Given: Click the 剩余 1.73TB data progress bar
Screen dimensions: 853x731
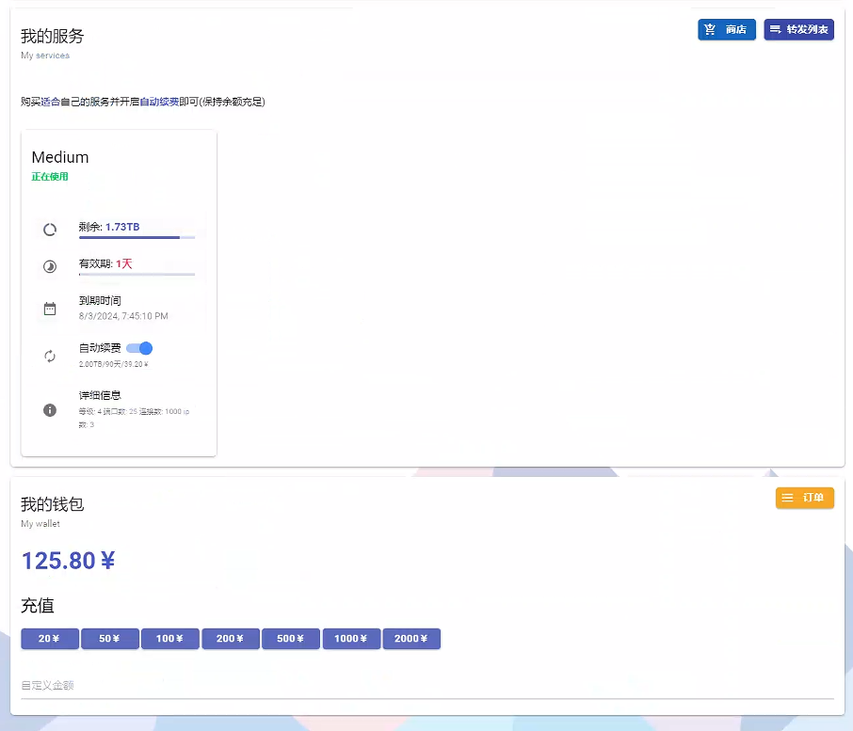Looking at the screenshot, I should point(137,238).
